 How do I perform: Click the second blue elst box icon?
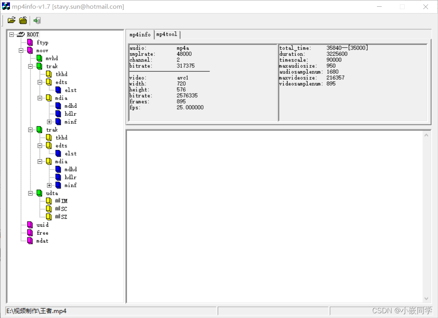tap(58, 153)
